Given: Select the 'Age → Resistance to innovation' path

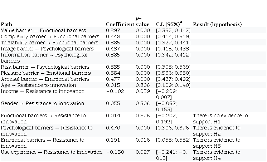Looking at the screenshot, I should pos(38,85).
